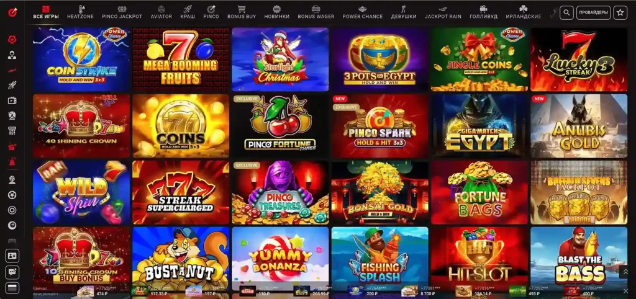This screenshot has width=636, height=299.
Task: Select the soccer ball sidebar icon
Action: pyautogui.click(x=12, y=195)
